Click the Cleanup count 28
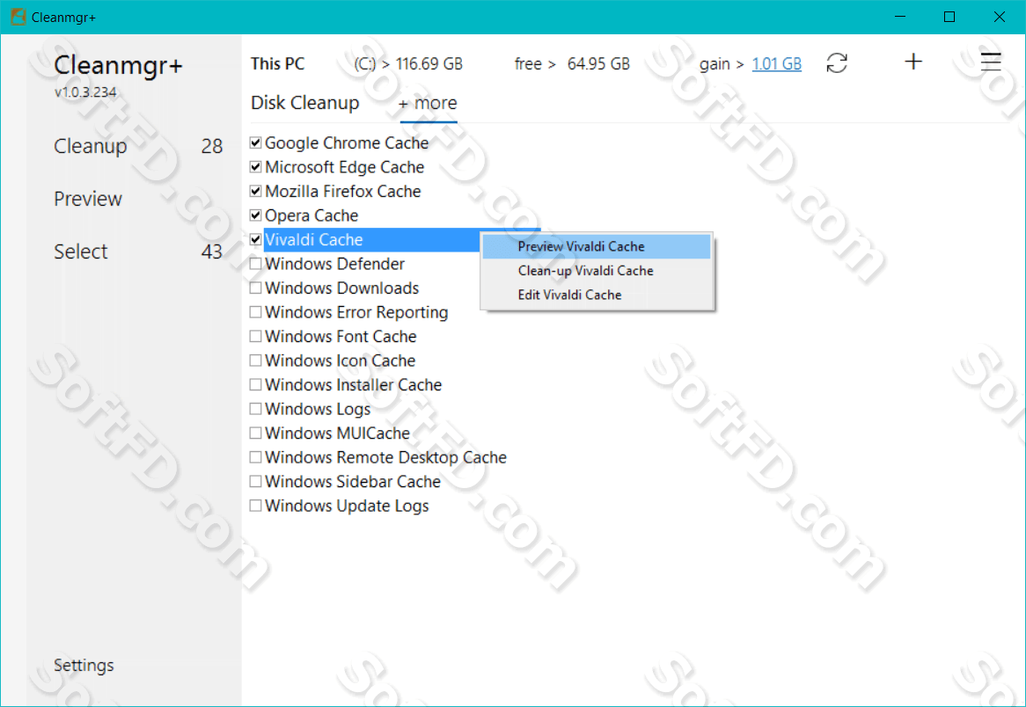The image size is (1026, 707). [x=212, y=146]
